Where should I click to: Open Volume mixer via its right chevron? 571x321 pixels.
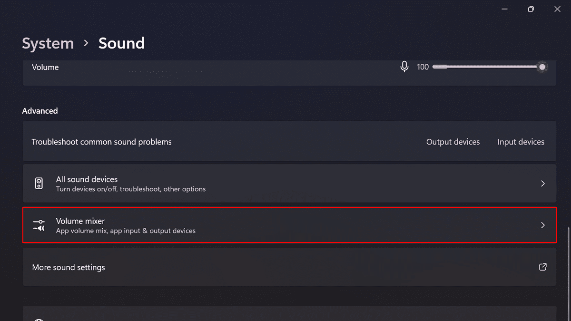[543, 225]
